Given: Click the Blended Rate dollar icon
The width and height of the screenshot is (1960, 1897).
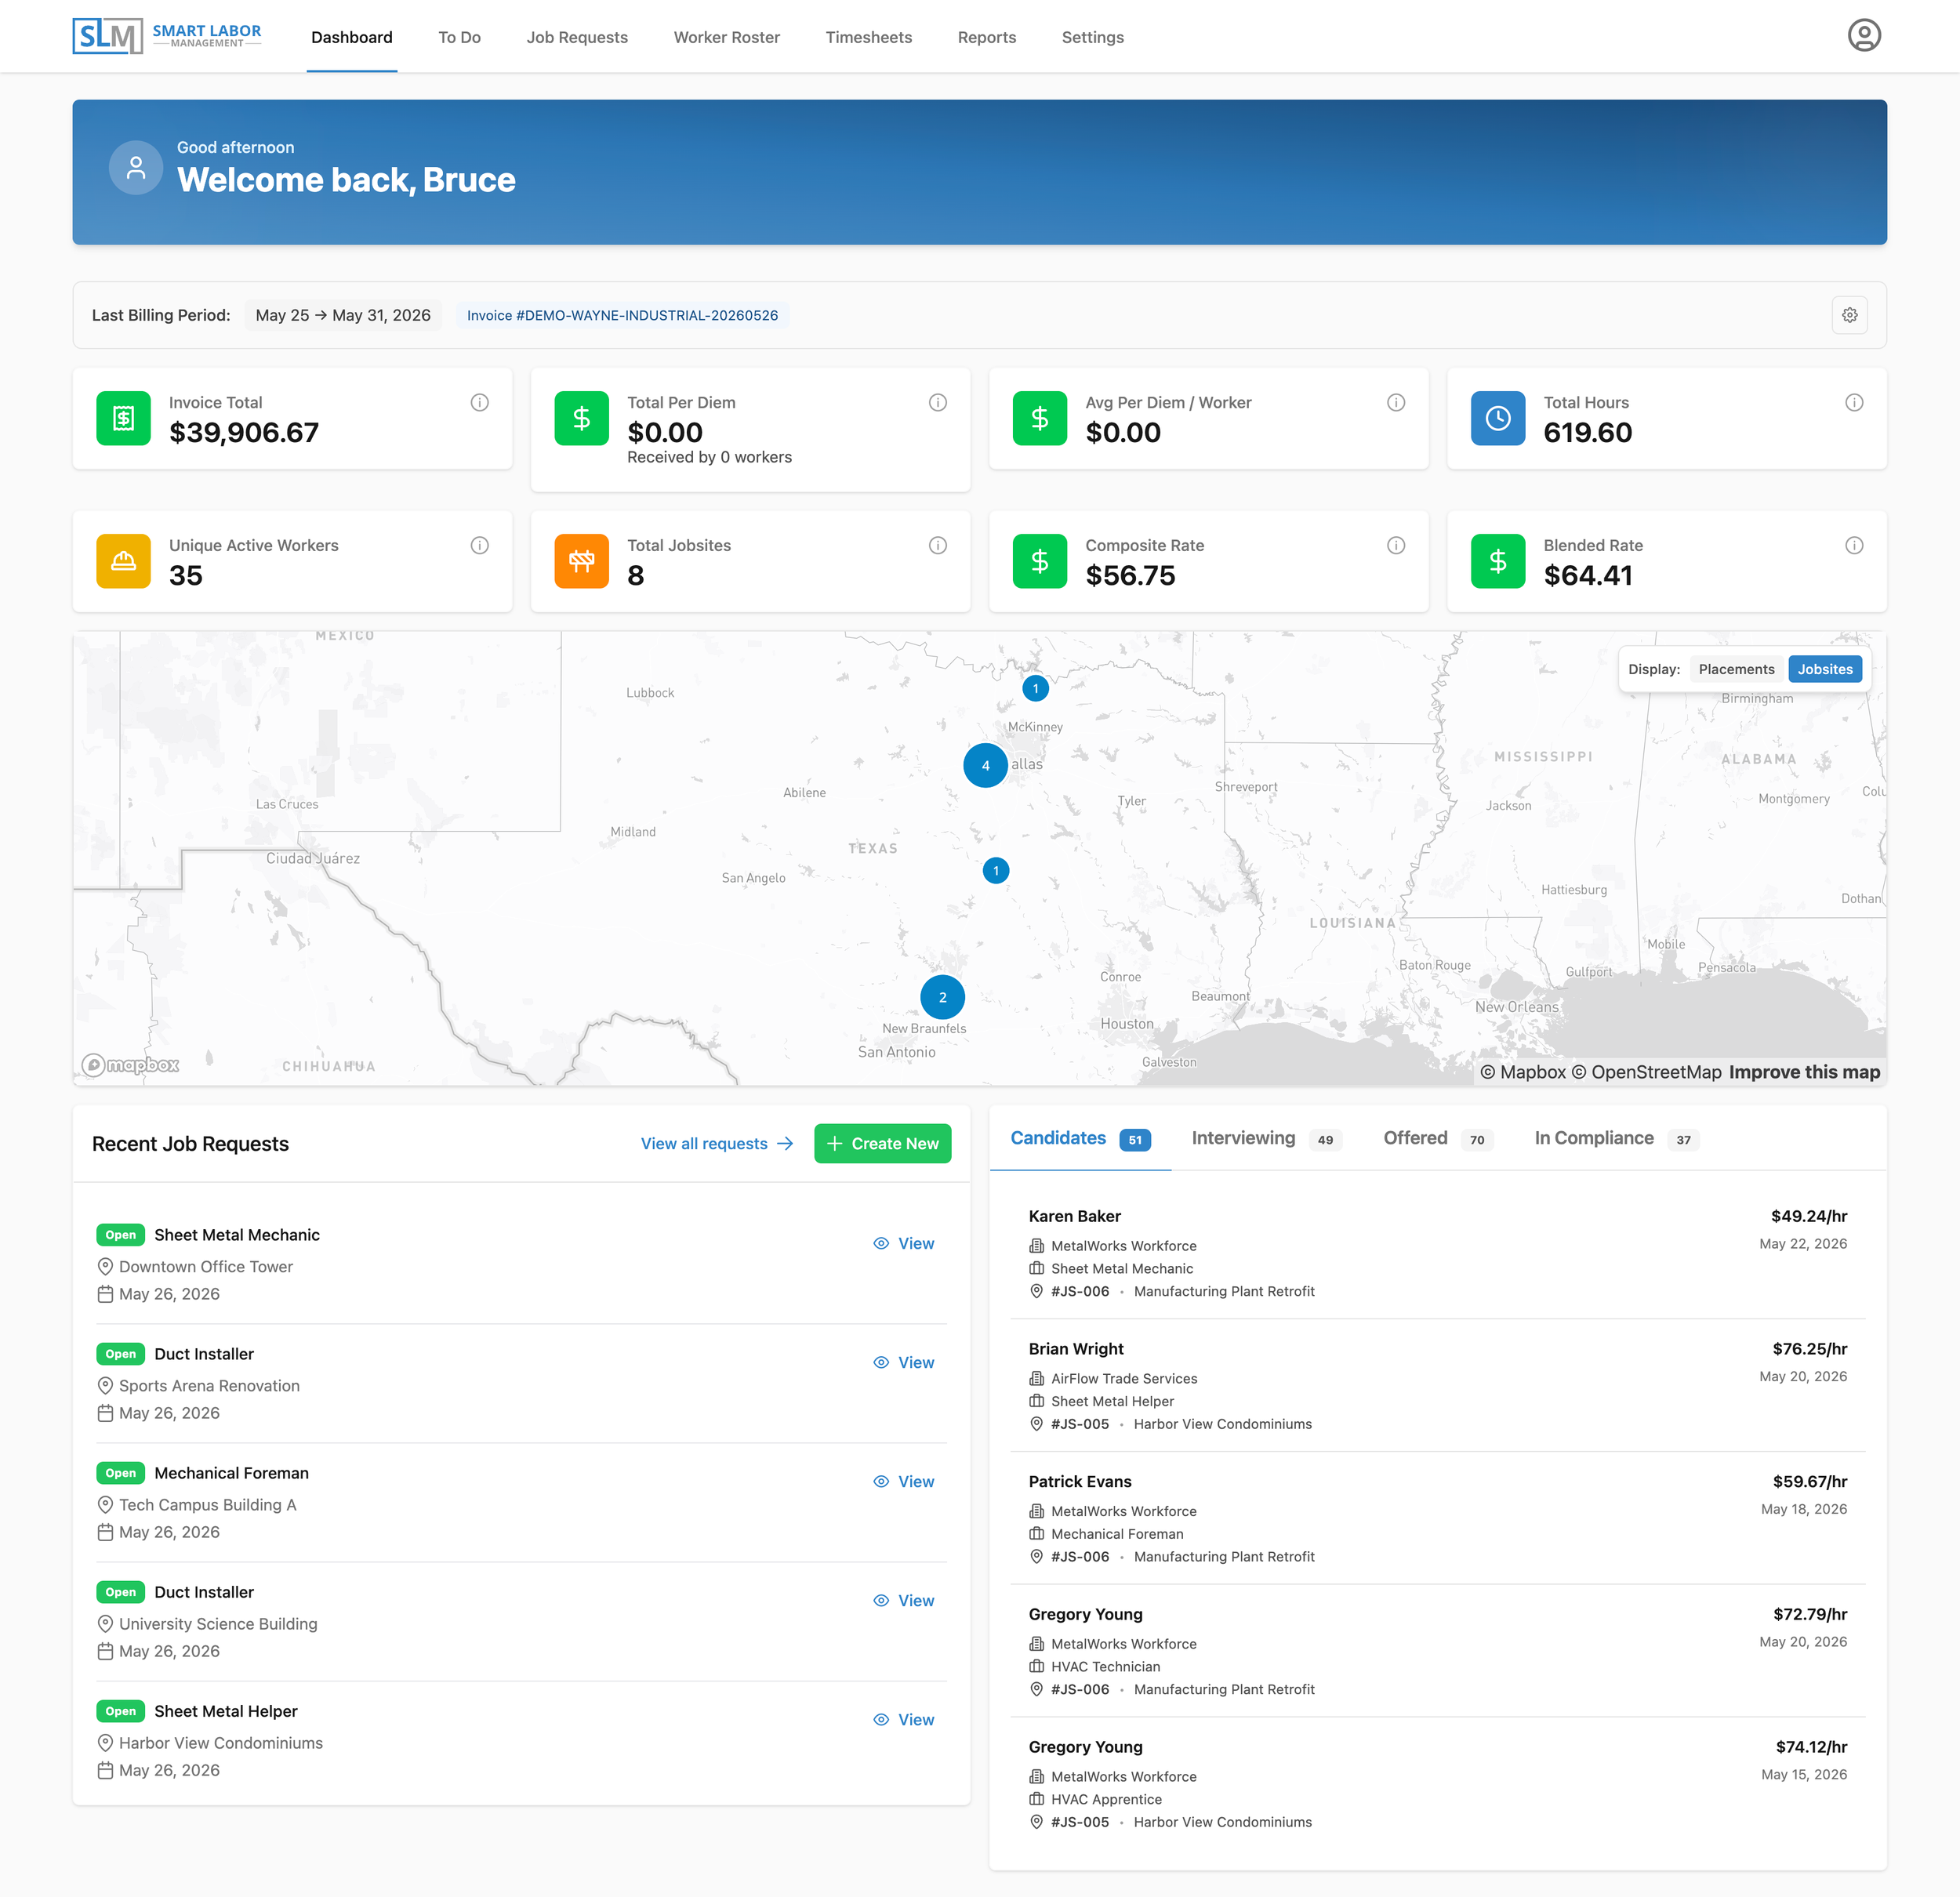Looking at the screenshot, I should point(1497,561).
